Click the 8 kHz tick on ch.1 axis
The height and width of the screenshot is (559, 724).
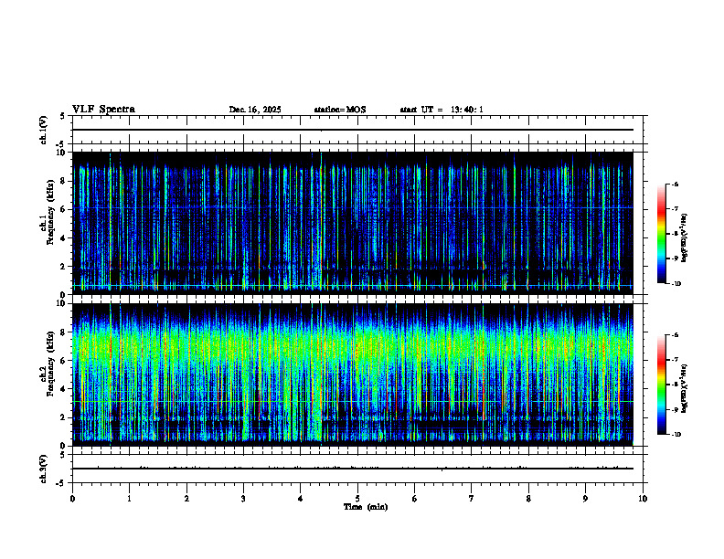(x=64, y=181)
